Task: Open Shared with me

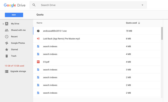Action: coord(18,30)
